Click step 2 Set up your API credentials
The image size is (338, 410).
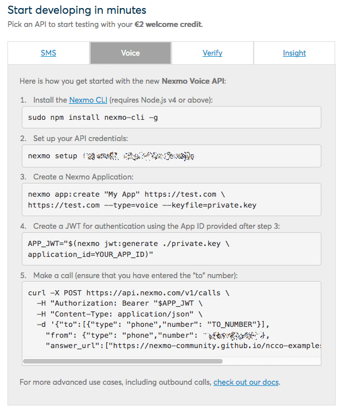[80, 138]
